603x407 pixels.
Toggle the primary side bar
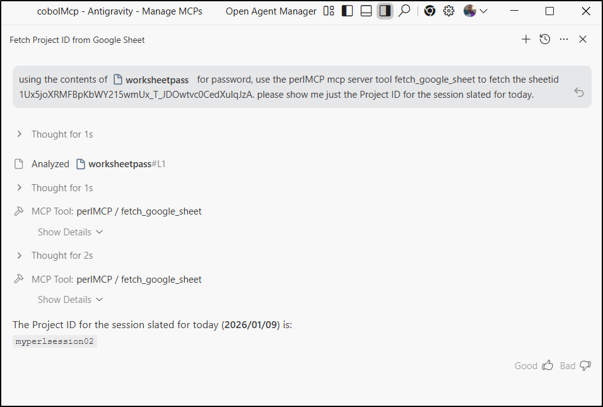point(347,11)
